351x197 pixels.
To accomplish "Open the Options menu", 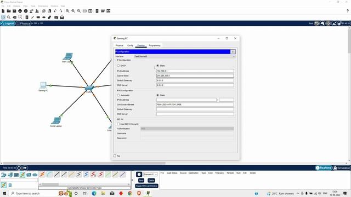I will click(x=17, y=6).
